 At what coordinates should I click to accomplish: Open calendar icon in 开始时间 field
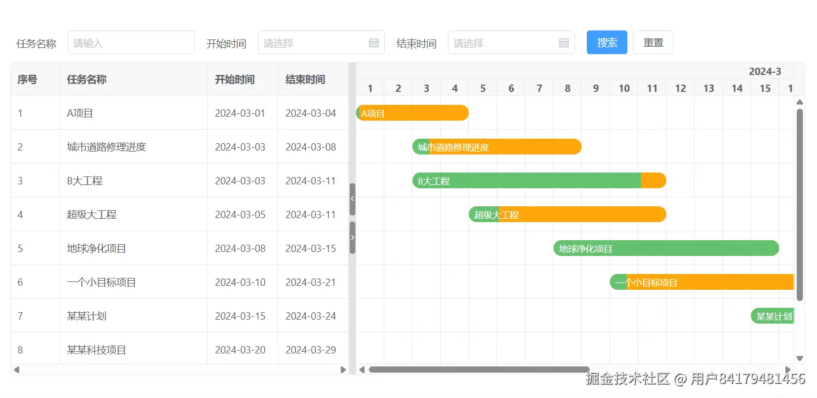(374, 43)
